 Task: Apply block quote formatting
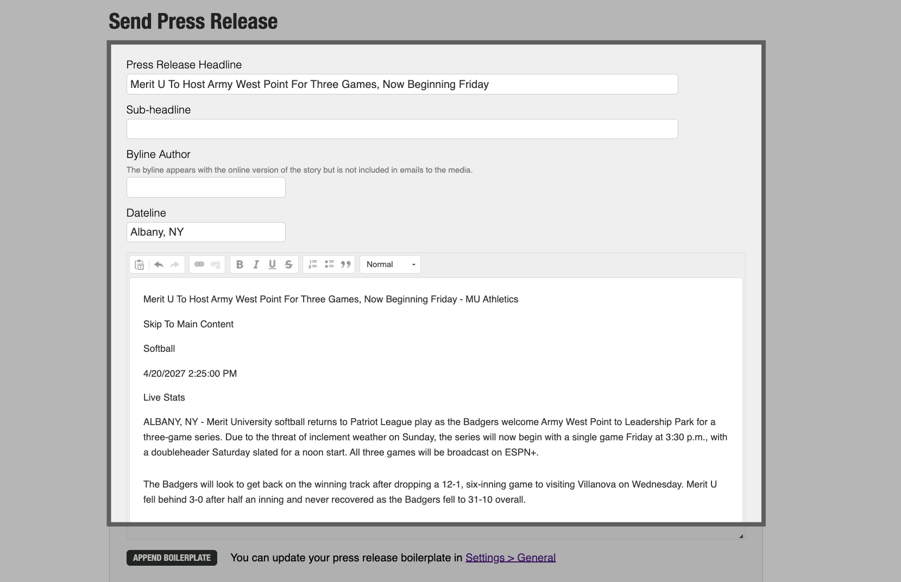346,264
